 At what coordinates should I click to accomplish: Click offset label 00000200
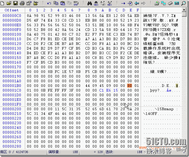pyautogui.click(x=12, y=109)
